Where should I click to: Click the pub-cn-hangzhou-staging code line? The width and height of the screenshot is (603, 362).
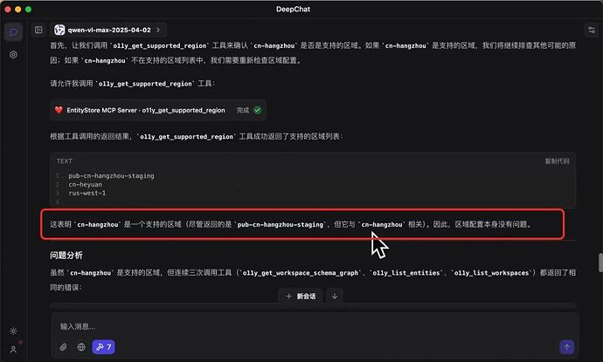pos(111,176)
